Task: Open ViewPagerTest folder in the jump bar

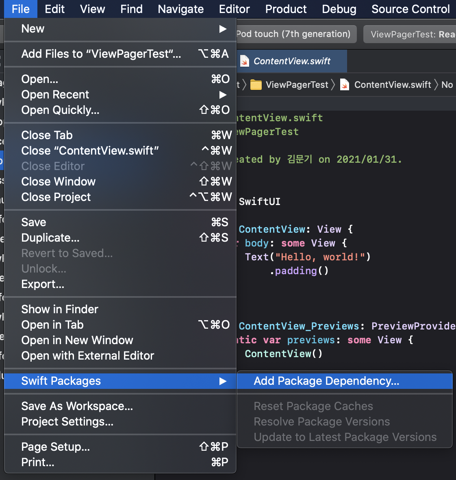Action: click(297, 85)
